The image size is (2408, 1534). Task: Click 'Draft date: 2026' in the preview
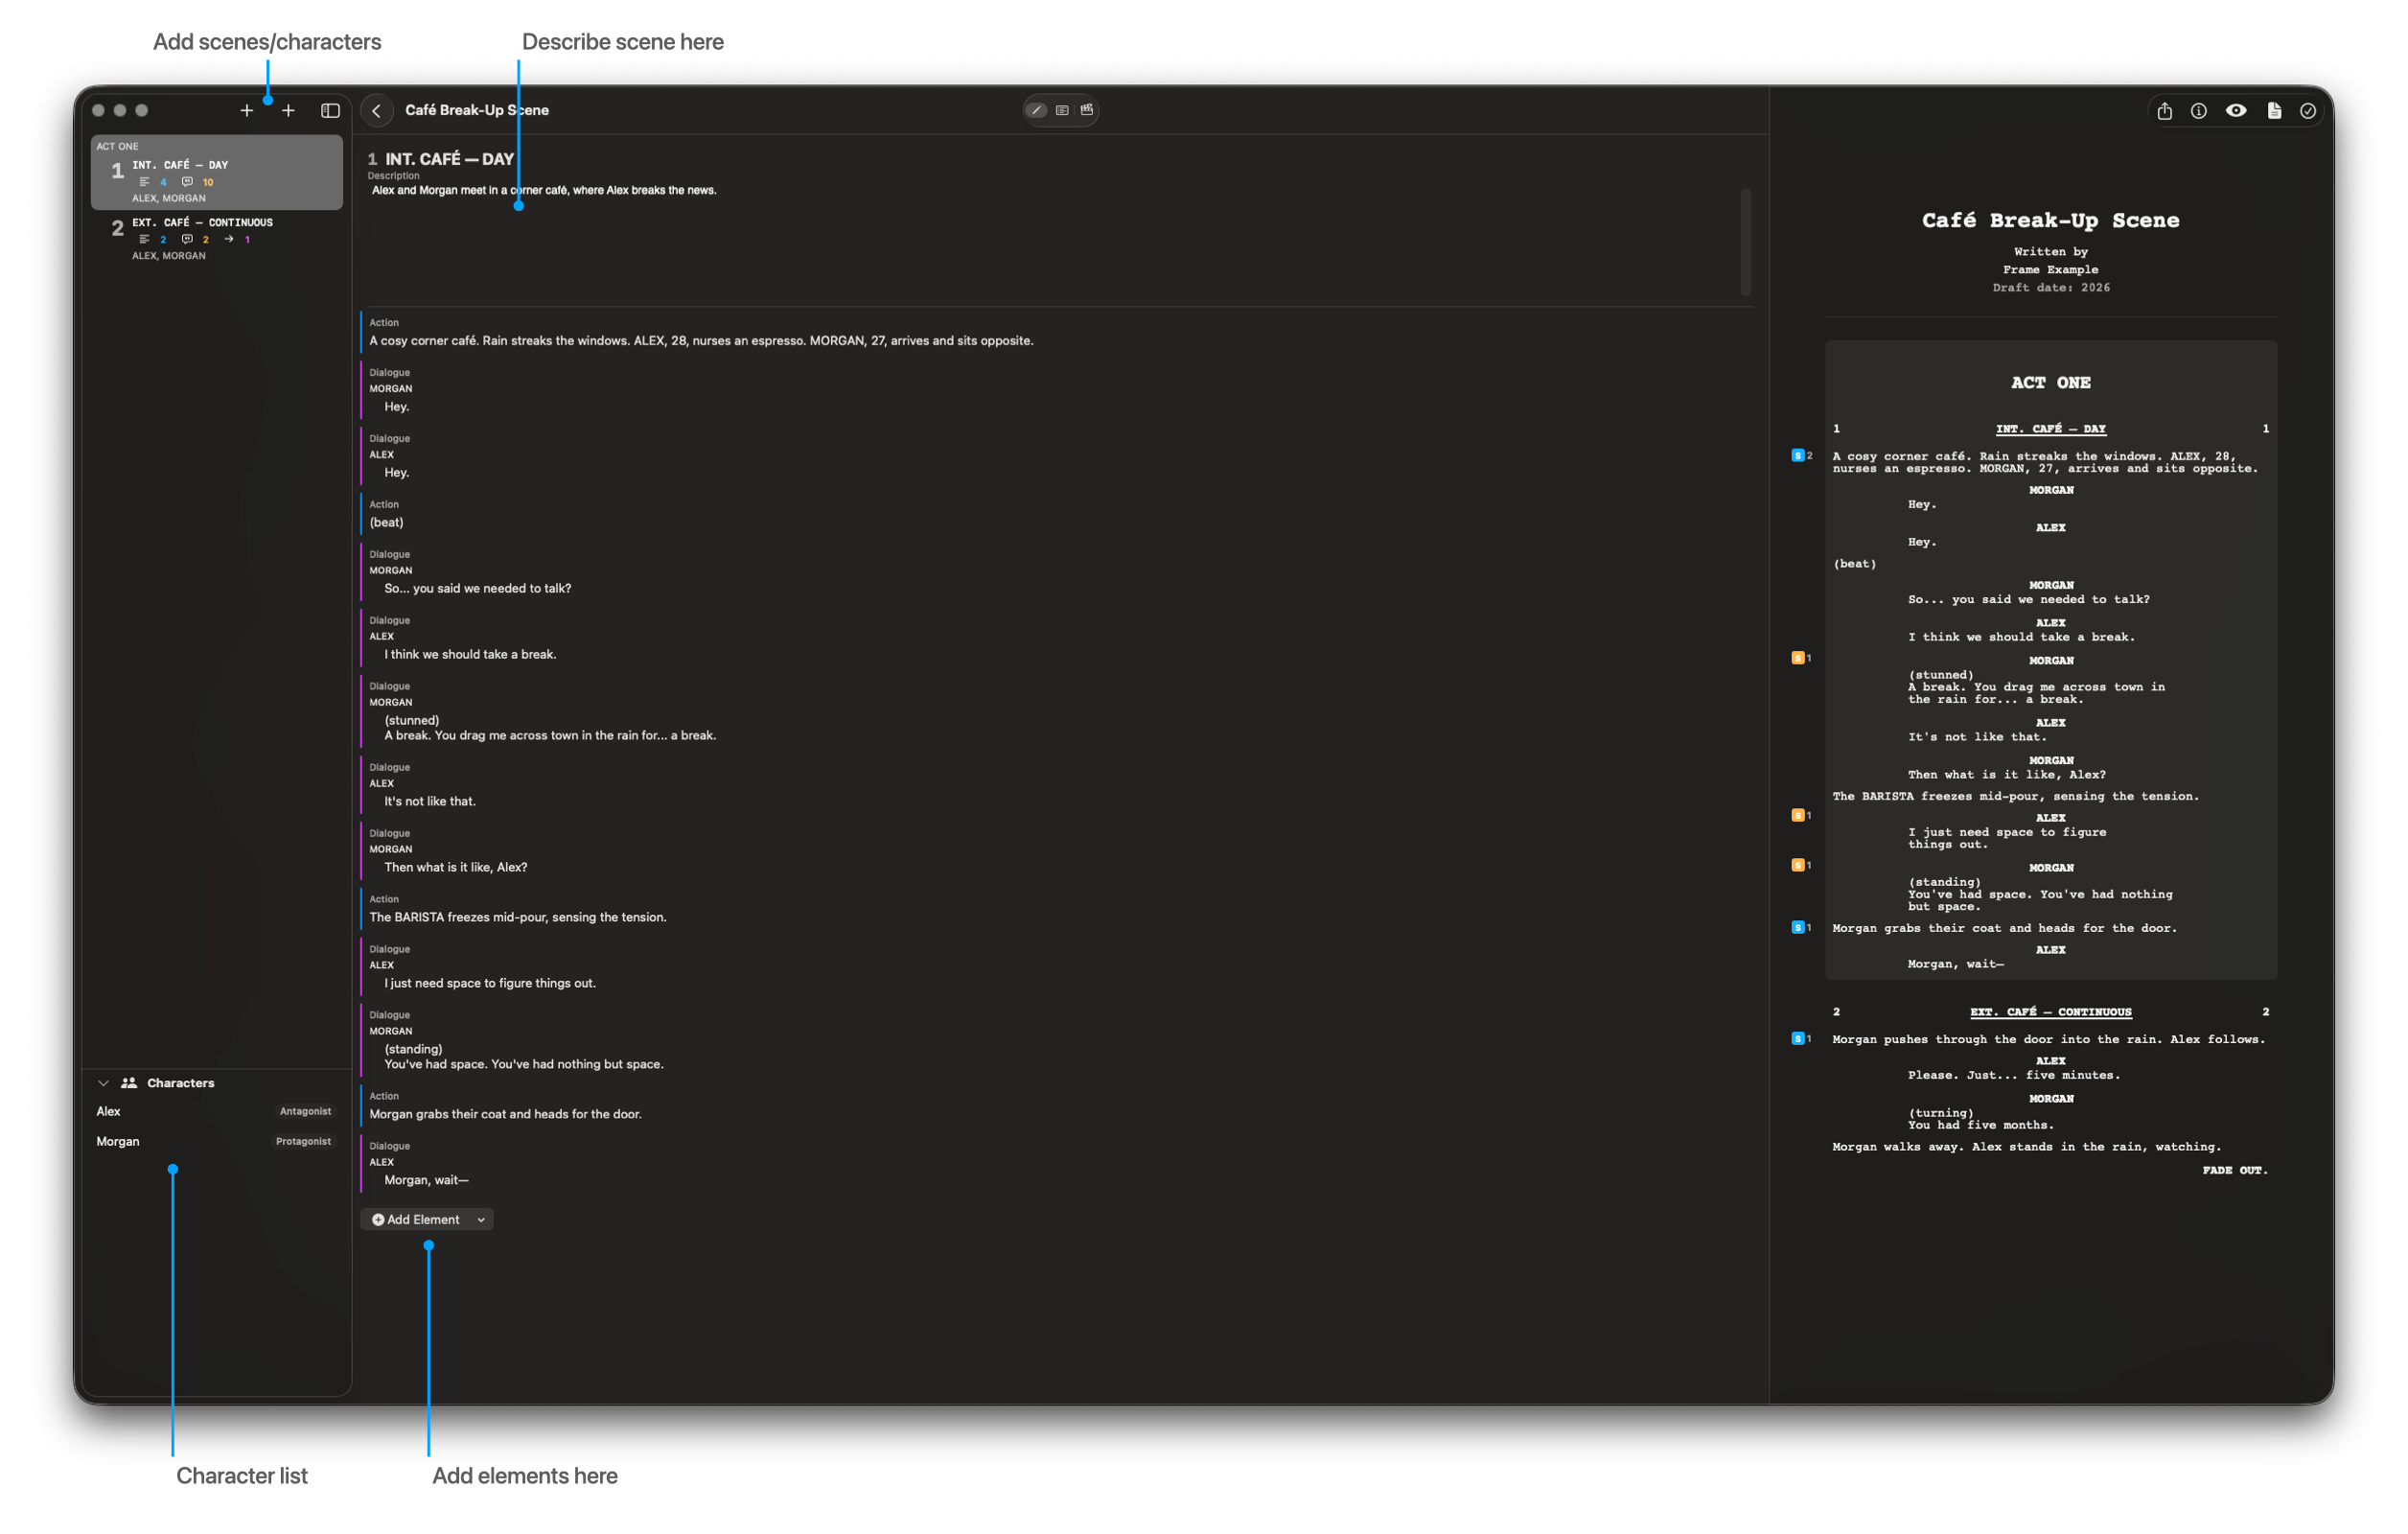(2051, 288)
